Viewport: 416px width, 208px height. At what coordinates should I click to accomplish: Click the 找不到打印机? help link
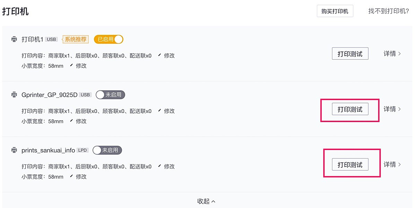388,11
